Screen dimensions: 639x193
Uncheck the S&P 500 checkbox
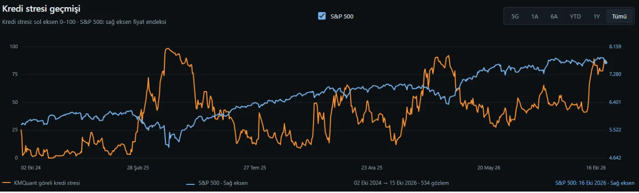tap(322, 16)
